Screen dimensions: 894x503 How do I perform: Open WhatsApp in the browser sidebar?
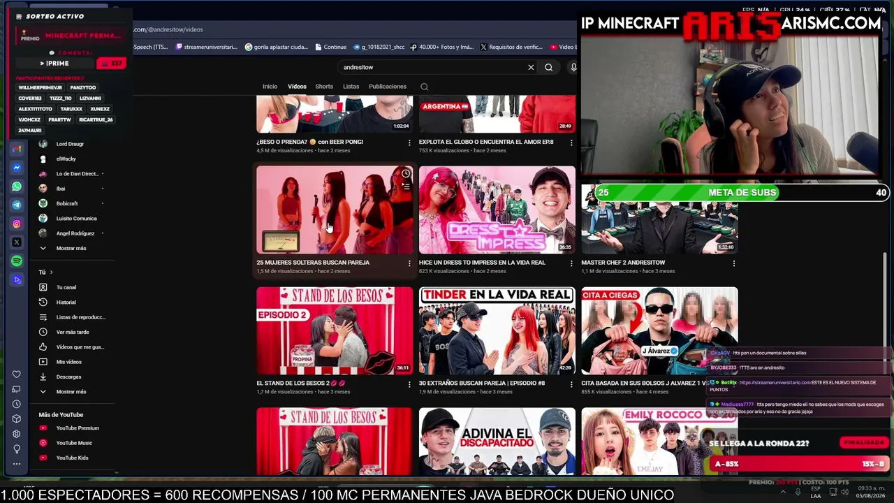(x=17, y=187)
